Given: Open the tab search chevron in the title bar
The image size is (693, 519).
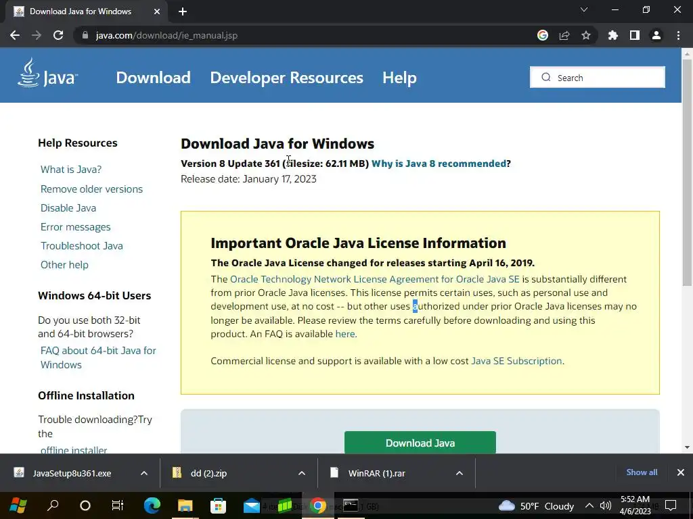Looking at the screenshot, I should 584,9.
